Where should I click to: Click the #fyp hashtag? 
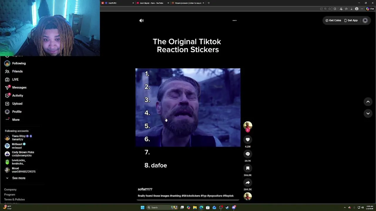coord(204,196)
